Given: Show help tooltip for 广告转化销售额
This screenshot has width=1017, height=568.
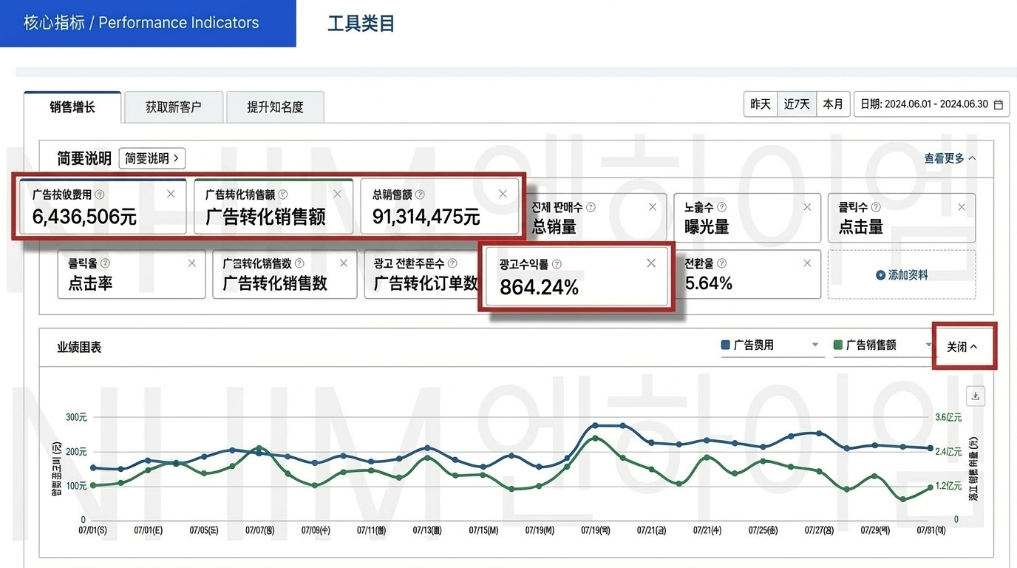Looking at the screenshot, I should [x=283, y=195].
